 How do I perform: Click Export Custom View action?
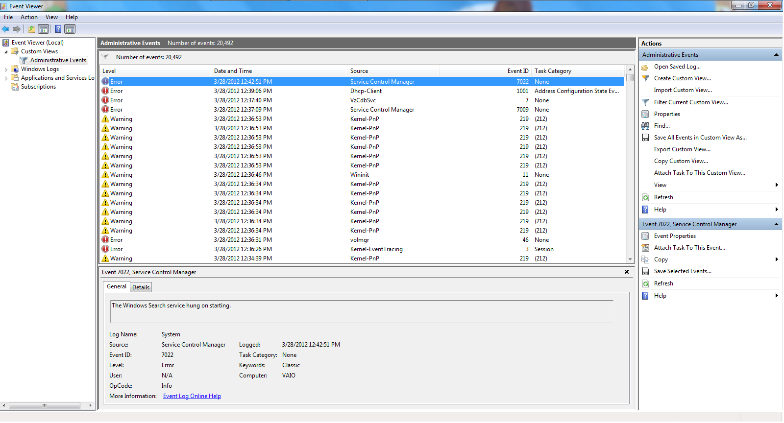pos(682,149)
